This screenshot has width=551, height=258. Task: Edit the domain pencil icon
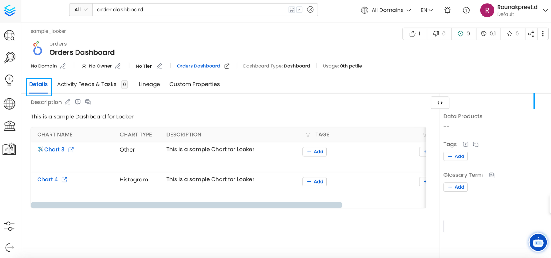63,66
